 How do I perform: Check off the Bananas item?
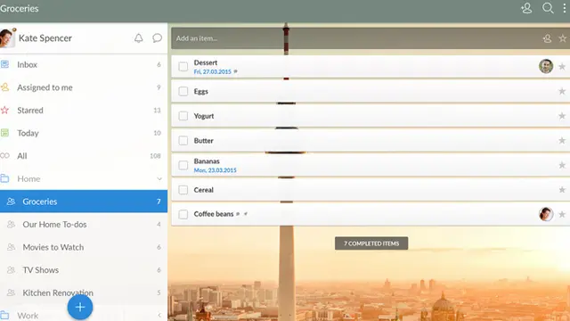pos(183,165)
